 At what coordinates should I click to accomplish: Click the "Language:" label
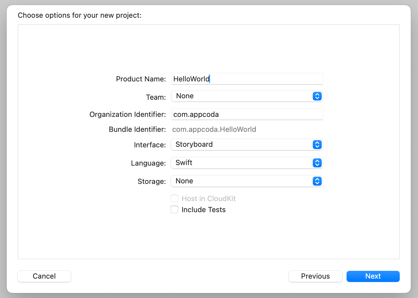(x=148, y=163)
